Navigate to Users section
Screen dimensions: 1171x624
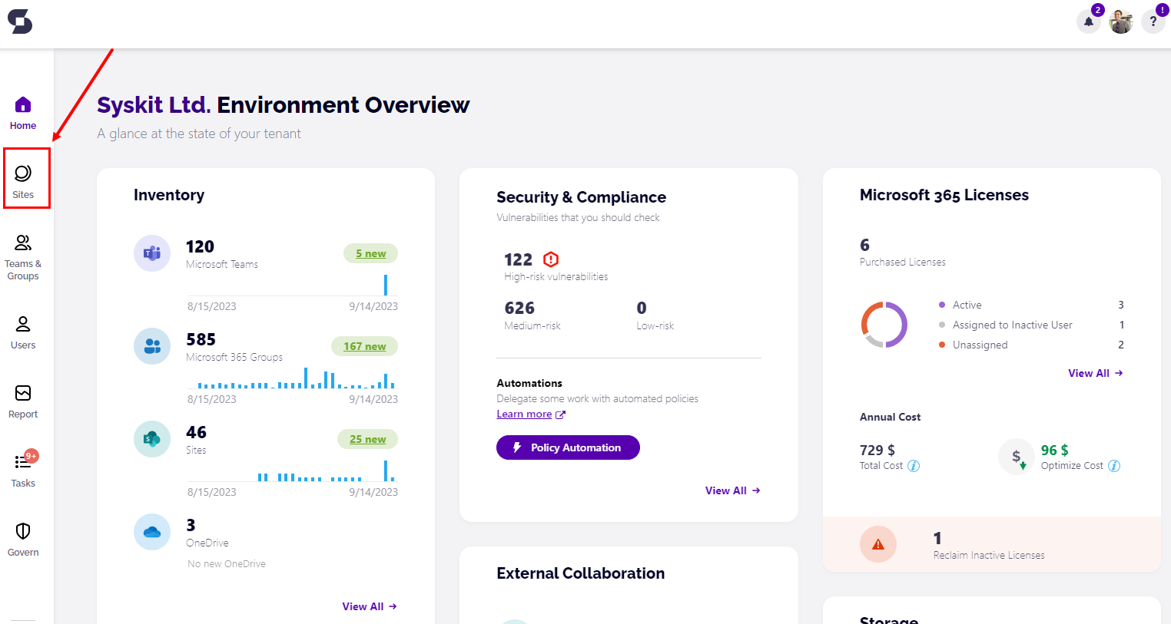tap(23, 332)
